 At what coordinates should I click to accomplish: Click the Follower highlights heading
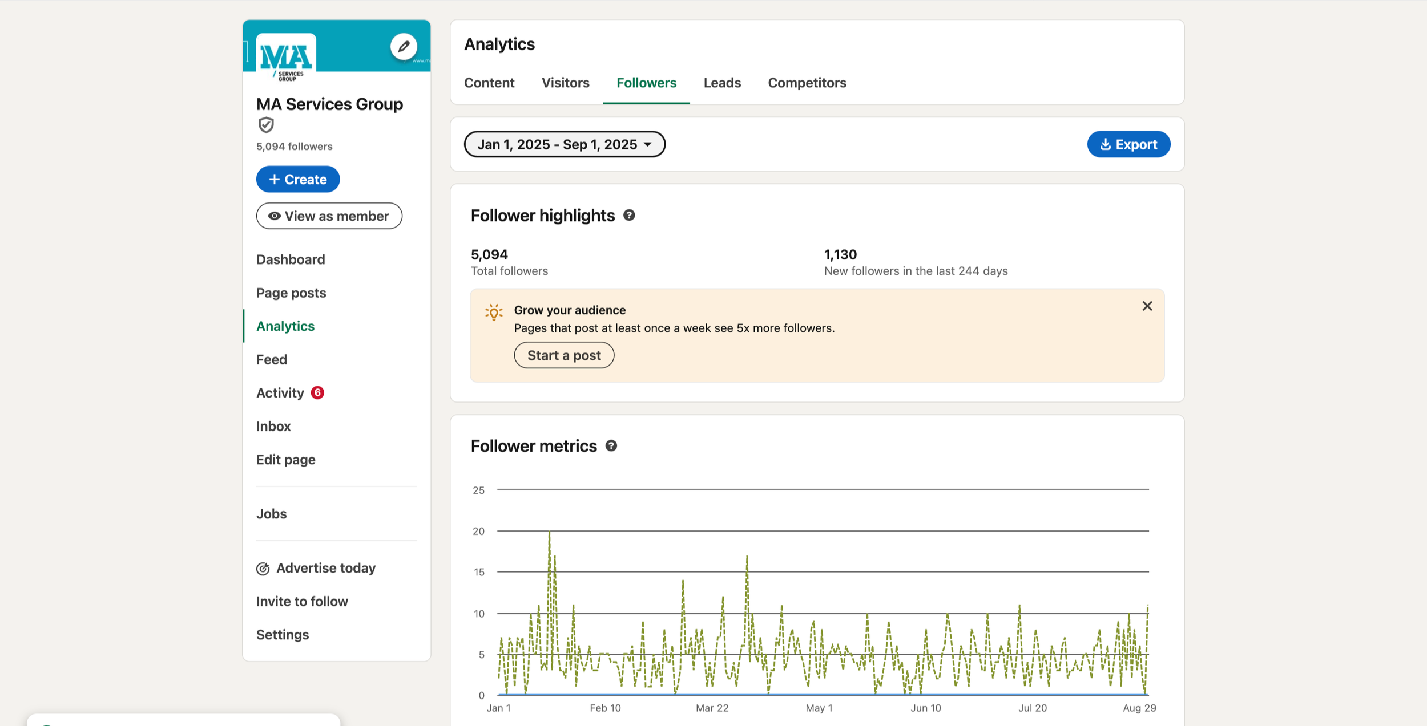[543, 216]
